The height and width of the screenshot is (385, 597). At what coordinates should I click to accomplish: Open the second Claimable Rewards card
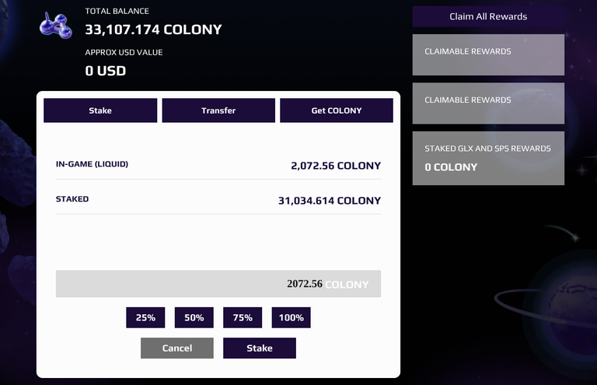click(x=488, y=103)
